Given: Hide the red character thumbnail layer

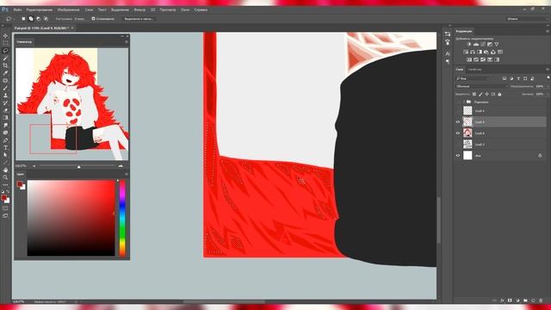Looking at the screenshot, I should click(x=458, y=133).
